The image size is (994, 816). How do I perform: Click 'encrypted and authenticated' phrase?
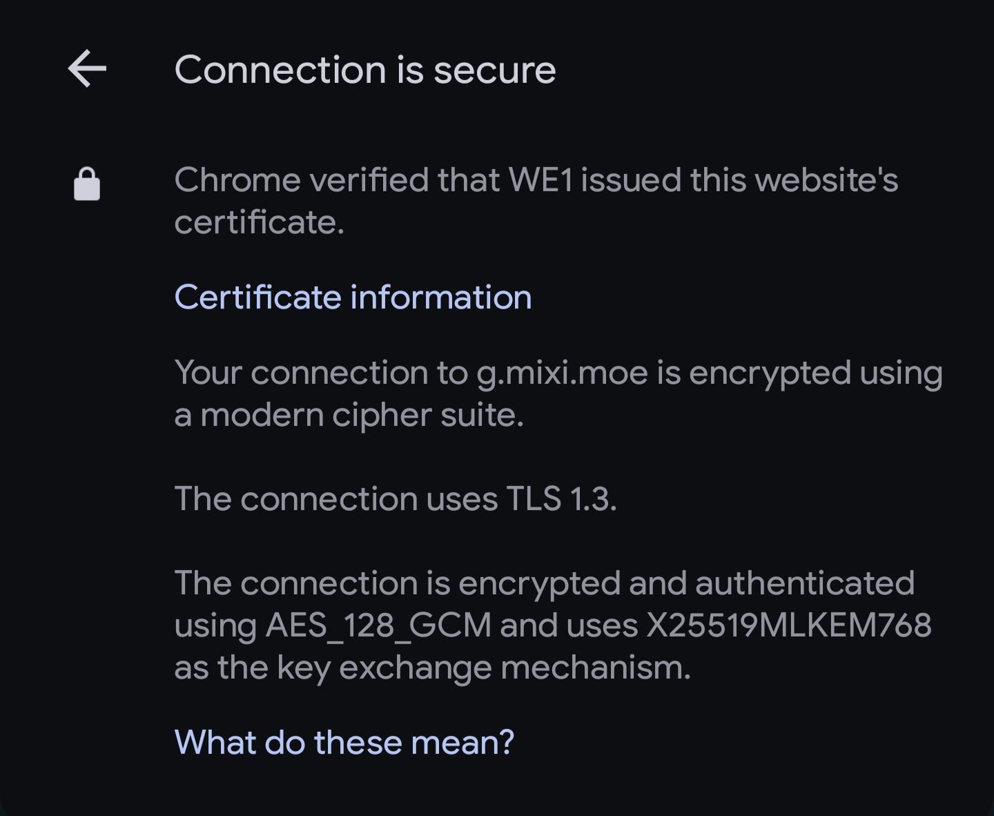click(686, 583)
